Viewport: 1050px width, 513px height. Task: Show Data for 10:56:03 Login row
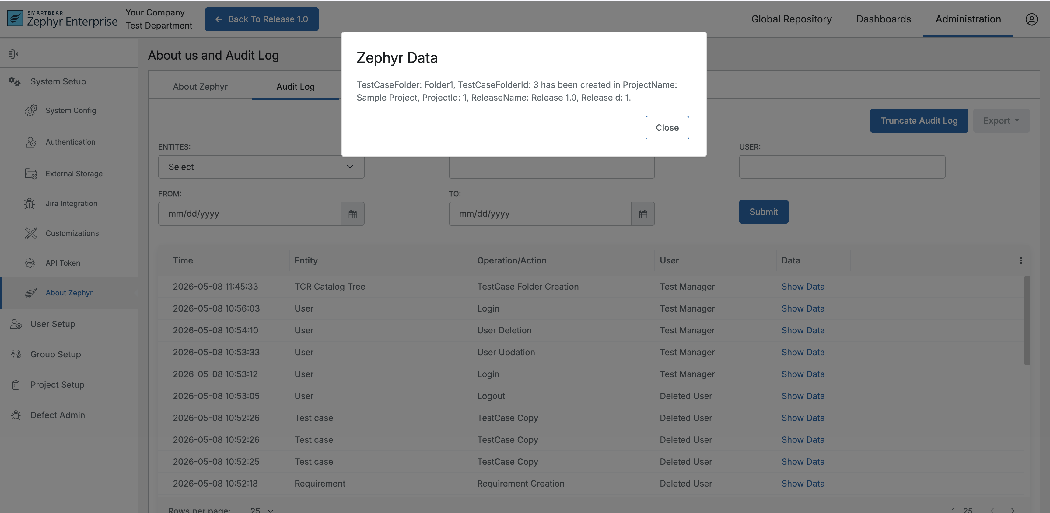click(803, 308)
